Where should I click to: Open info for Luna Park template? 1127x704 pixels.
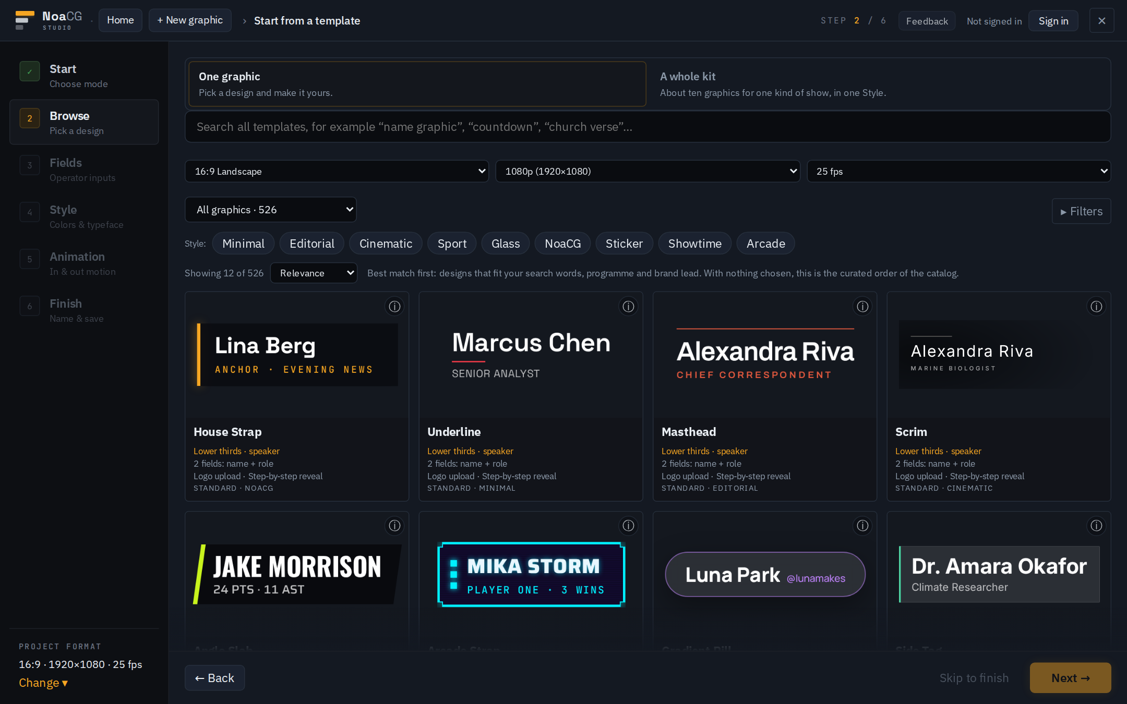[x=862, y=526]
